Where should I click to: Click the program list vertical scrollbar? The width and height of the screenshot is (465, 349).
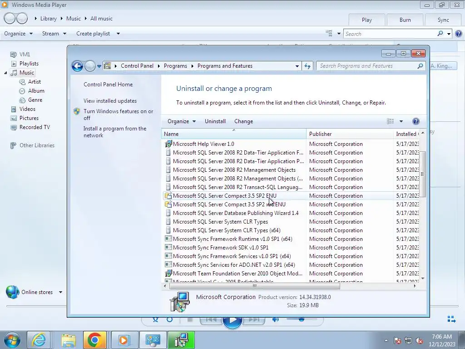[x=423, y=174]
